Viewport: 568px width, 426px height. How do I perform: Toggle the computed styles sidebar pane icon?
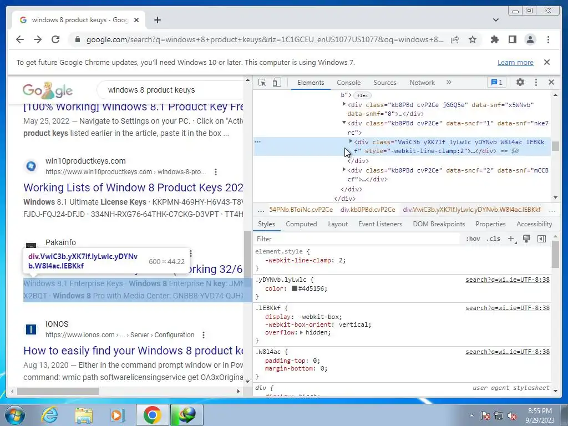[541, 239]
